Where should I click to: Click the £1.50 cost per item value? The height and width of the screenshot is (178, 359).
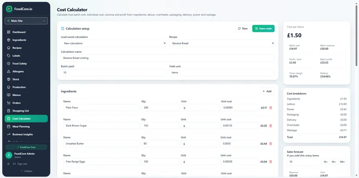(294, 35)
